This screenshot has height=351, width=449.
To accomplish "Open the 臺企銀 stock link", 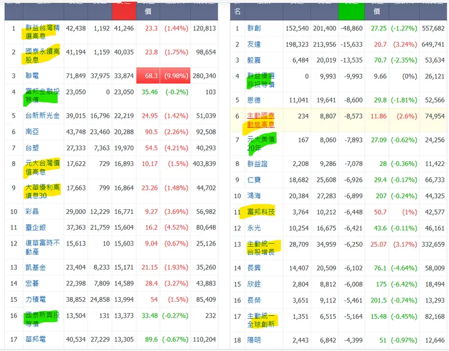I will [36, 227].
